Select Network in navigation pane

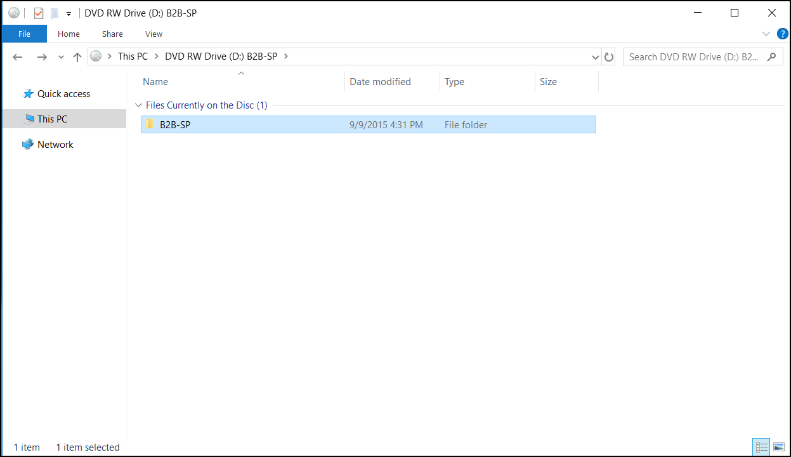(x=55, y=145)
